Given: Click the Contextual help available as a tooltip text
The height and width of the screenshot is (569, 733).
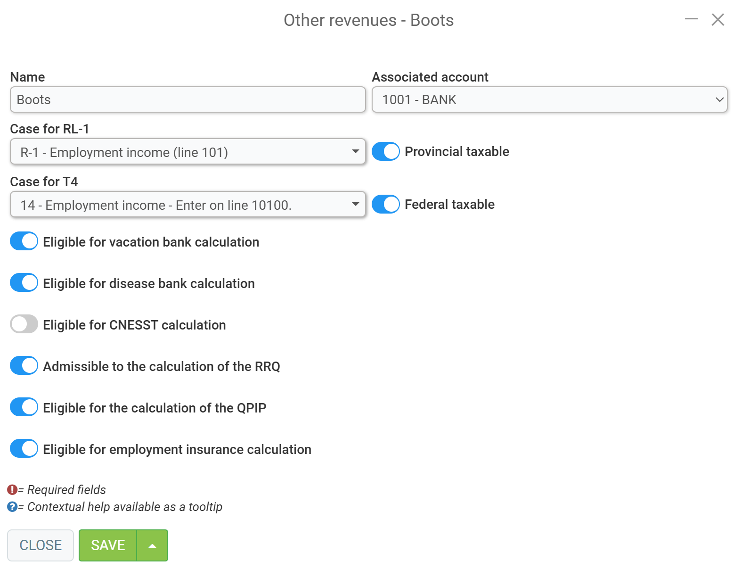Looking at the screenshot, I should pos(125,507).
